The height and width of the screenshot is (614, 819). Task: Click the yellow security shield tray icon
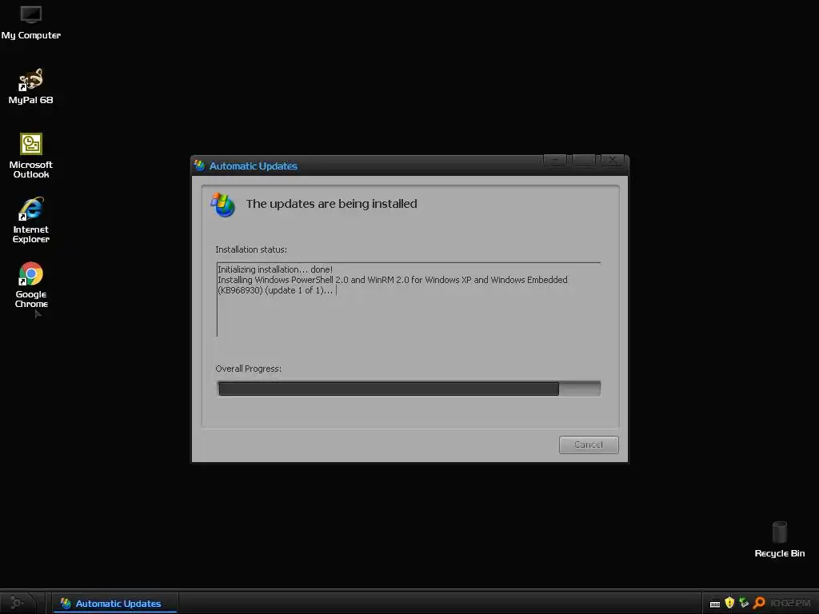tap(729, 603)
